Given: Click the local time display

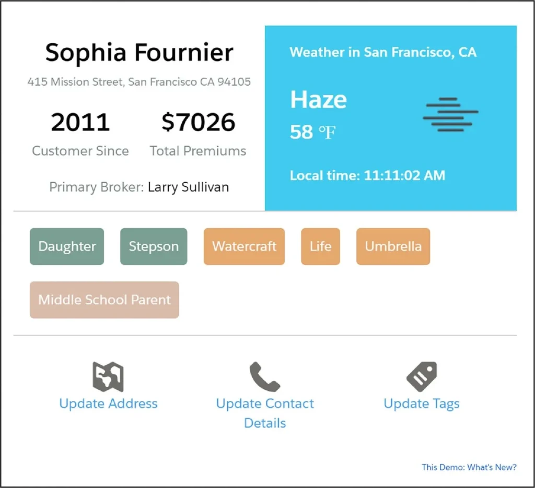Looking at the screenshot, I should tap(367, 175).
